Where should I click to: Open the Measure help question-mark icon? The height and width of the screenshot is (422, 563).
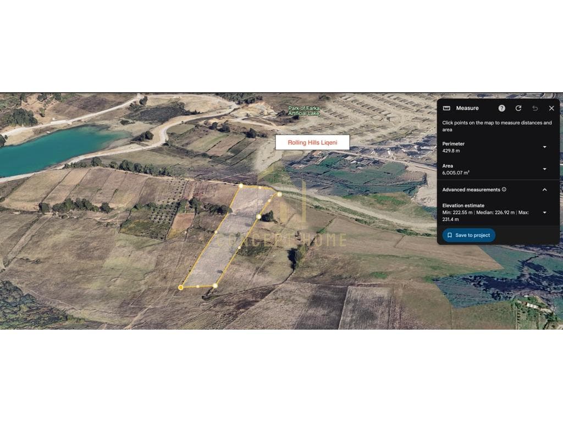pyautogui.click(x=501, y=108)
